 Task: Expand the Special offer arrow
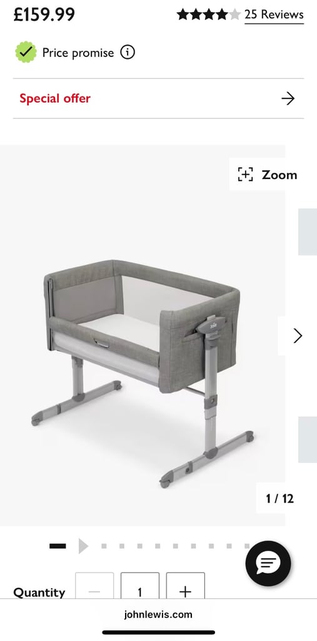point(288,98)
